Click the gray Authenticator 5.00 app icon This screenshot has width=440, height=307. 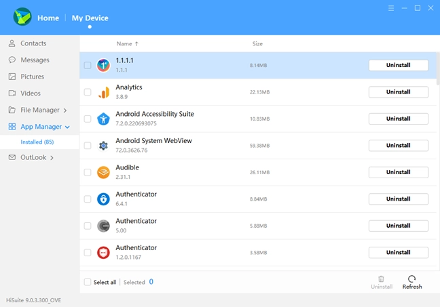coord(103,226)
